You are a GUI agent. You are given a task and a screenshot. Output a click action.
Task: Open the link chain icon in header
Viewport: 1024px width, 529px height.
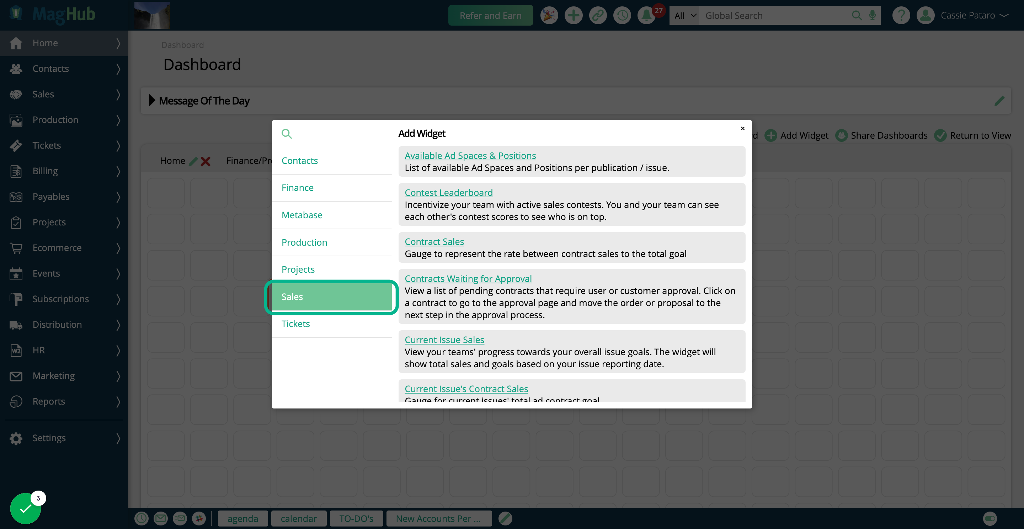pyautogui.click(x=597, y=16)
